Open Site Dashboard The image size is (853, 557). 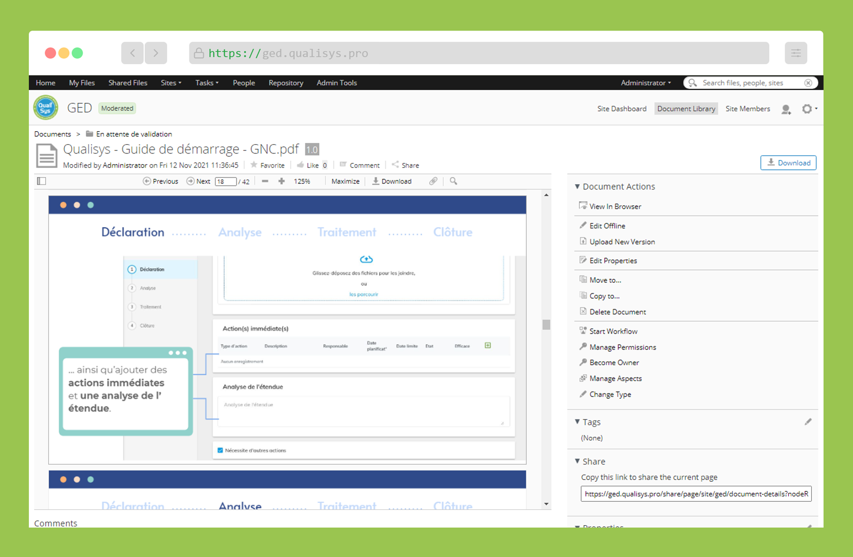click(622, 109)
